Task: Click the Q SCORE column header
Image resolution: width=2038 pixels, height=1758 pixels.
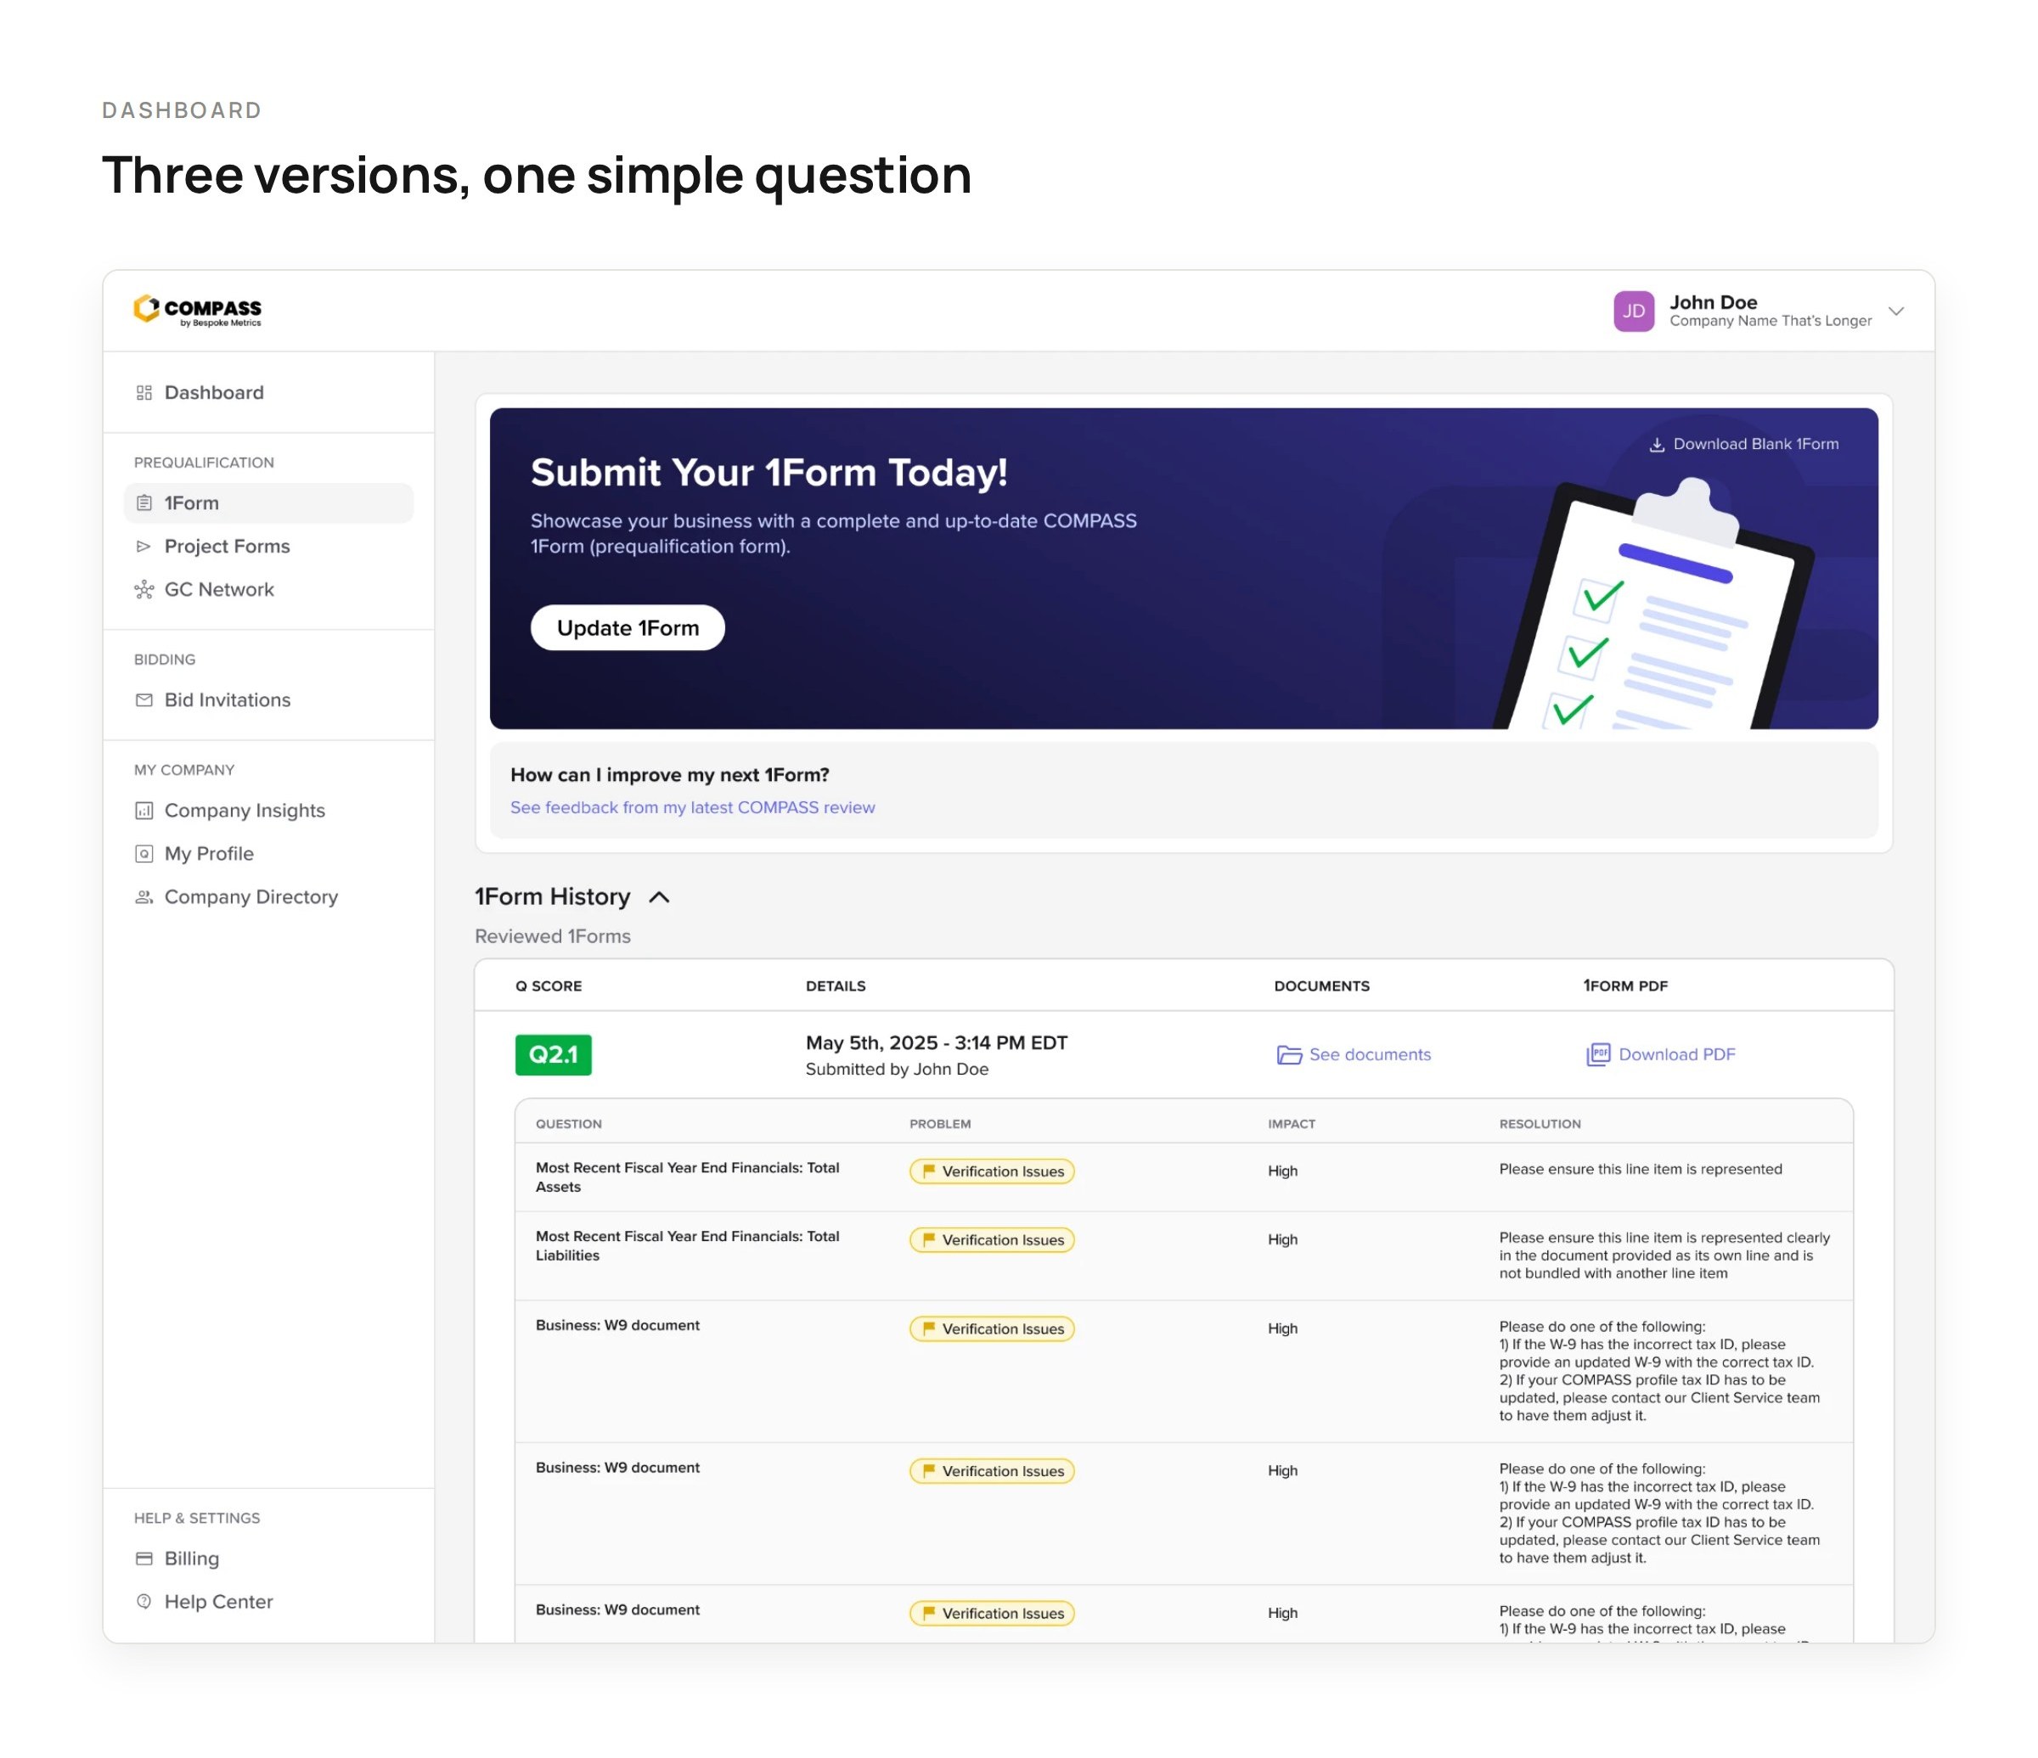Action: [x=549, y=986]
